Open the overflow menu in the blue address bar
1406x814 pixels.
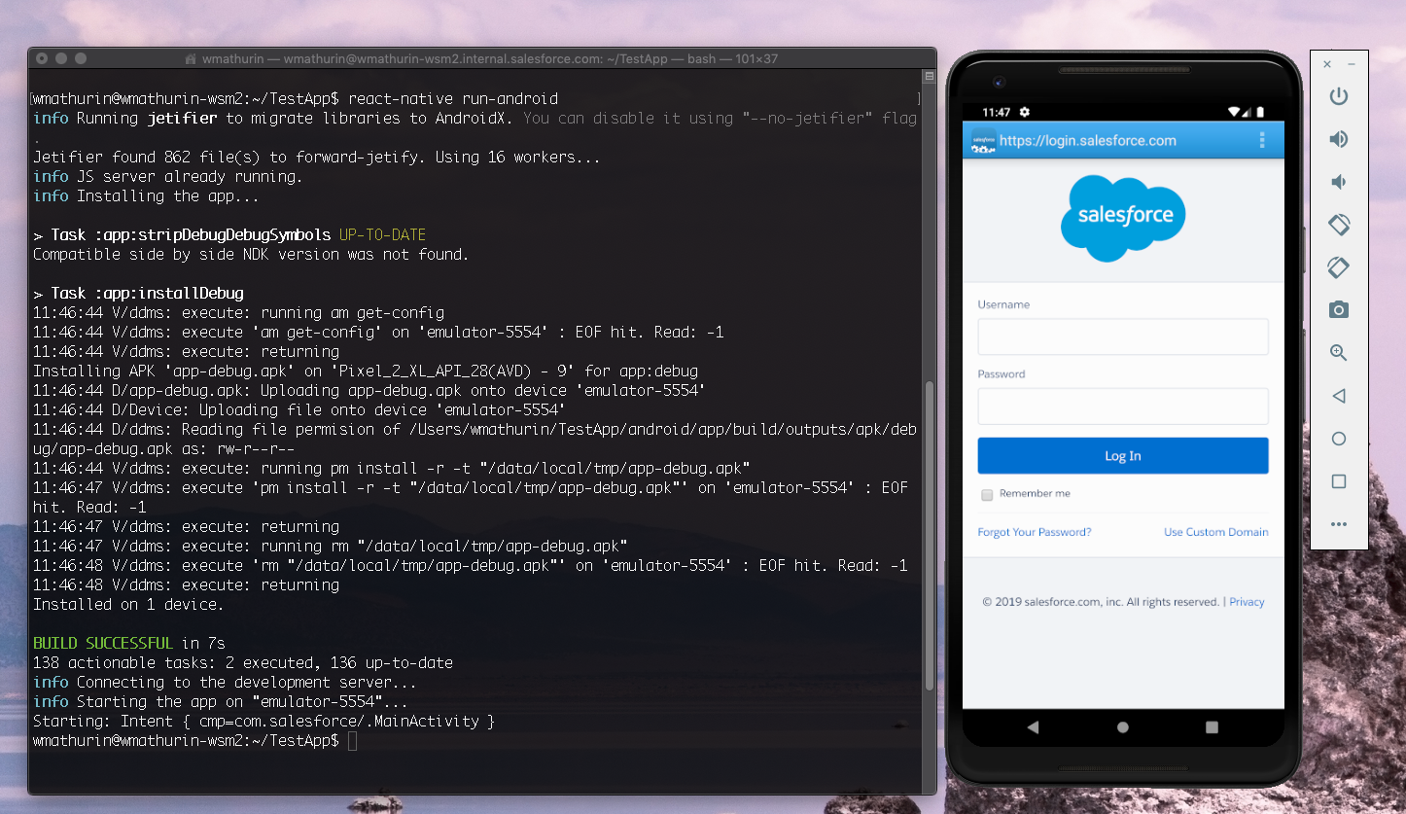(x=1262, y=139)
